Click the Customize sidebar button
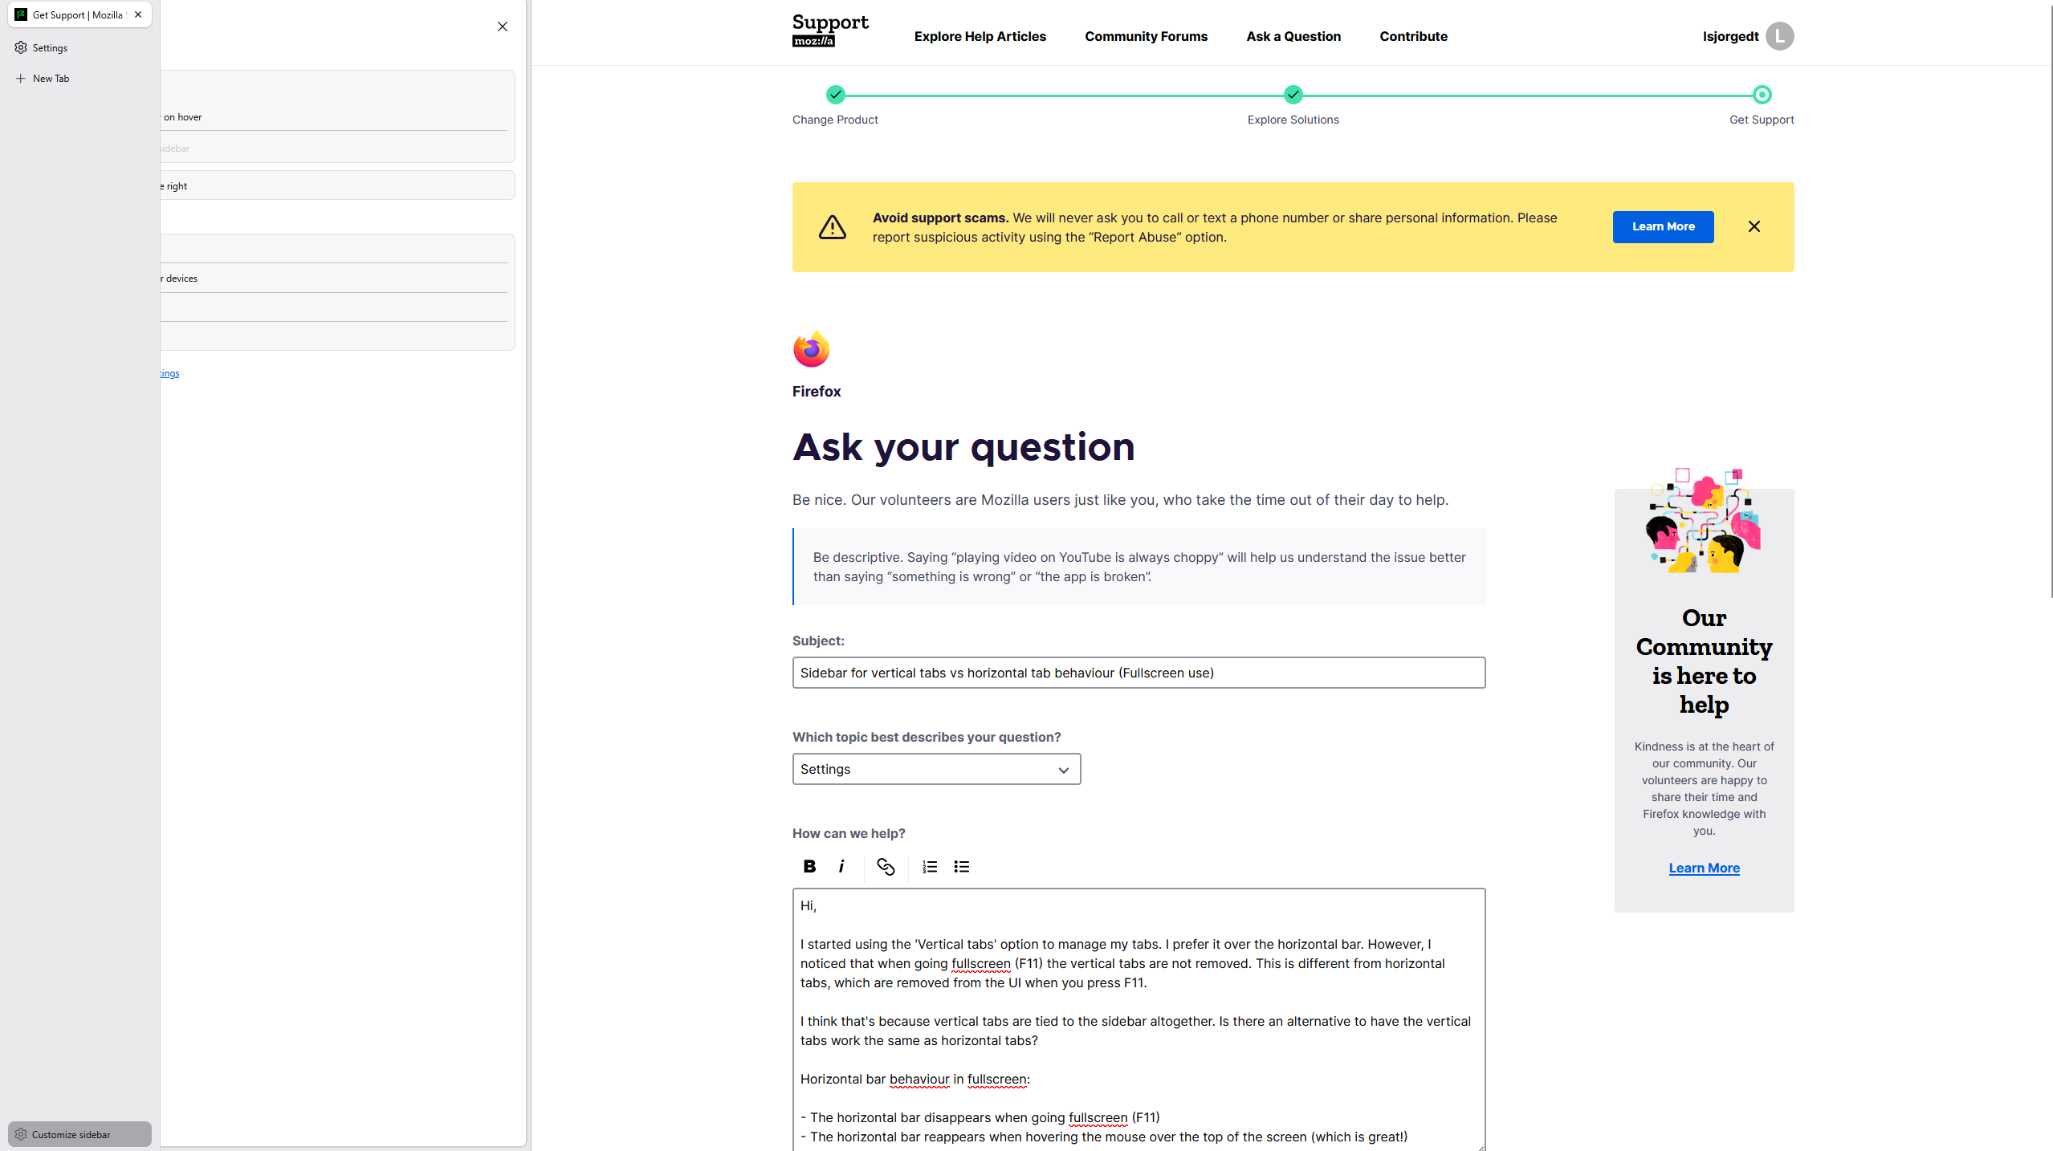The height and width of the screenshot is (1151, 2053). point(79,1134)
